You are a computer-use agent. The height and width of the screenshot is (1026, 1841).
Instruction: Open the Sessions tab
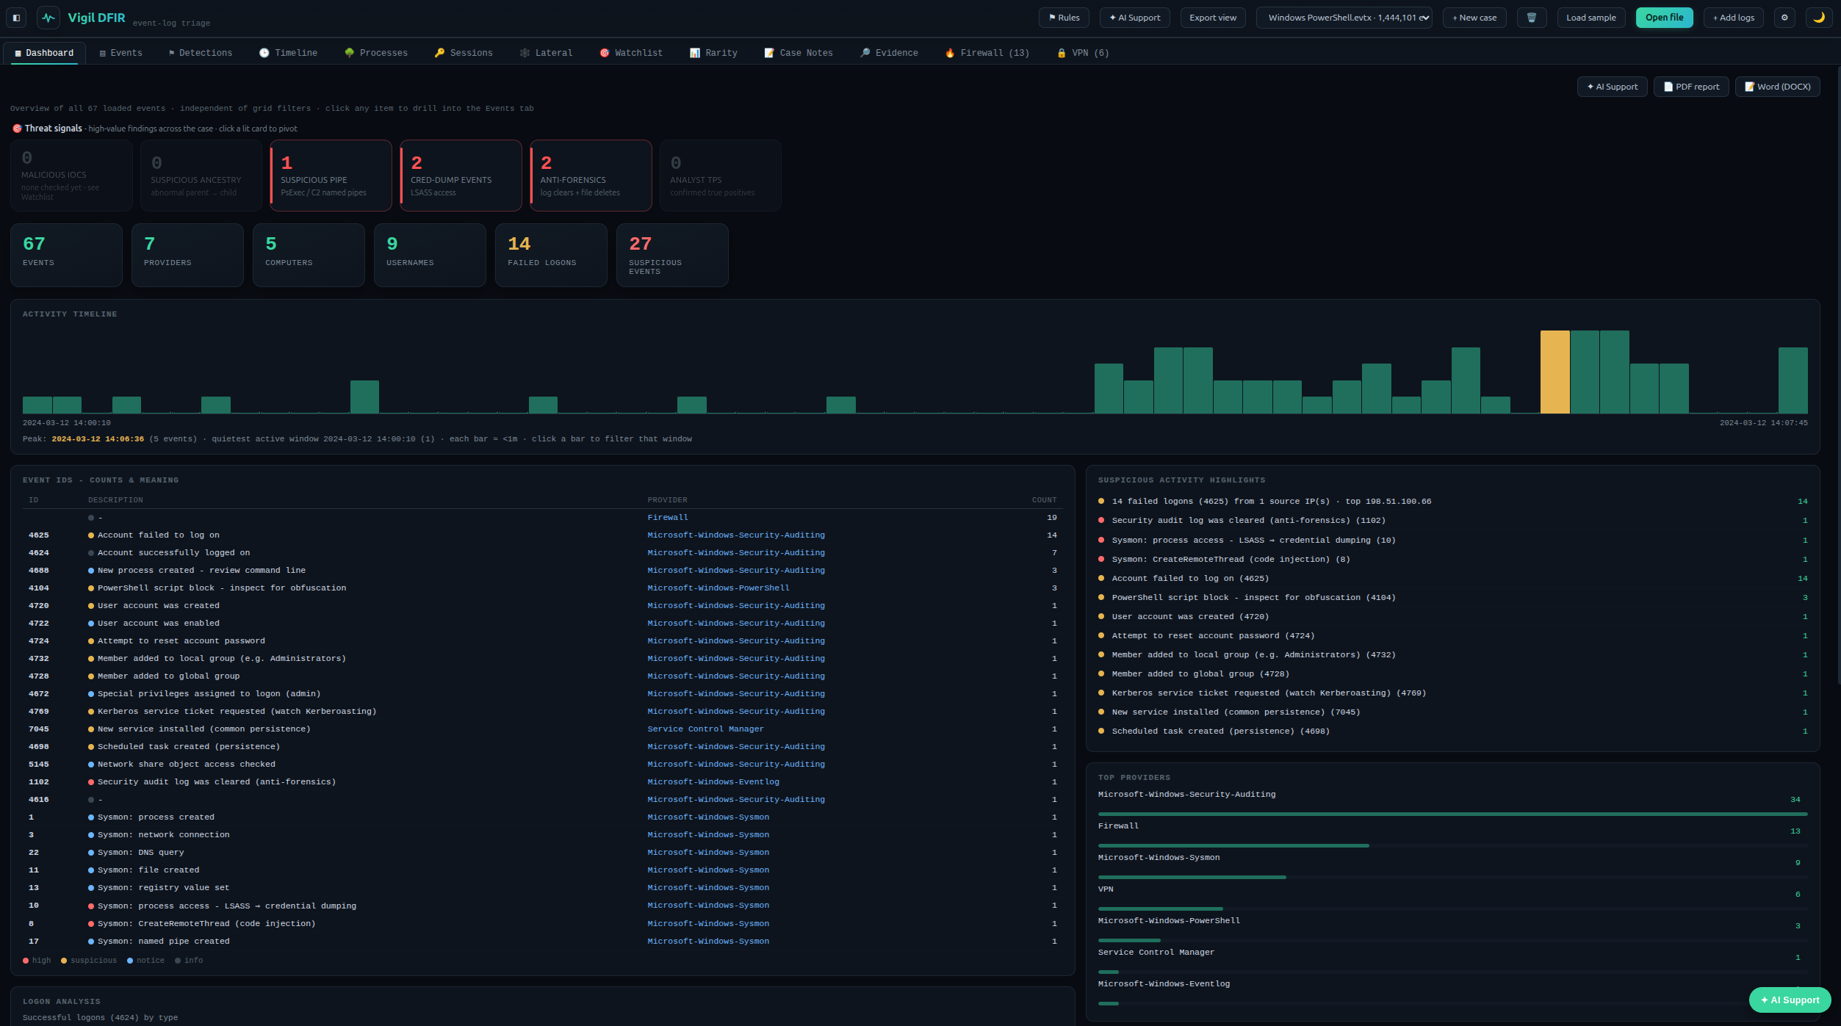[464, 53]
